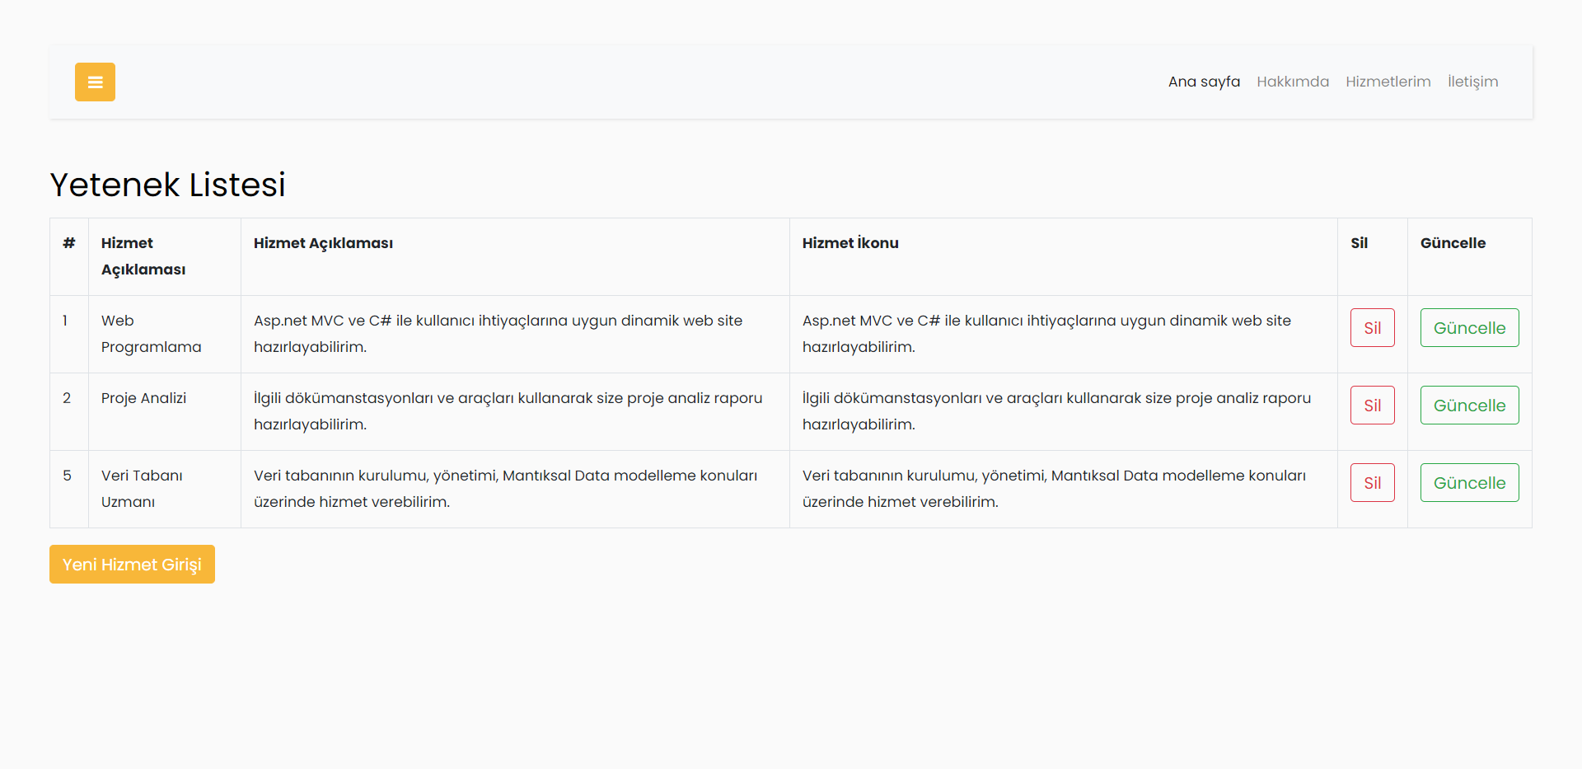Click the Güncelle column header
This screenshot has width=1582, height=769.
1453,243
